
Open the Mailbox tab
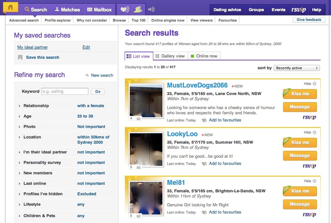click(99, 10)
